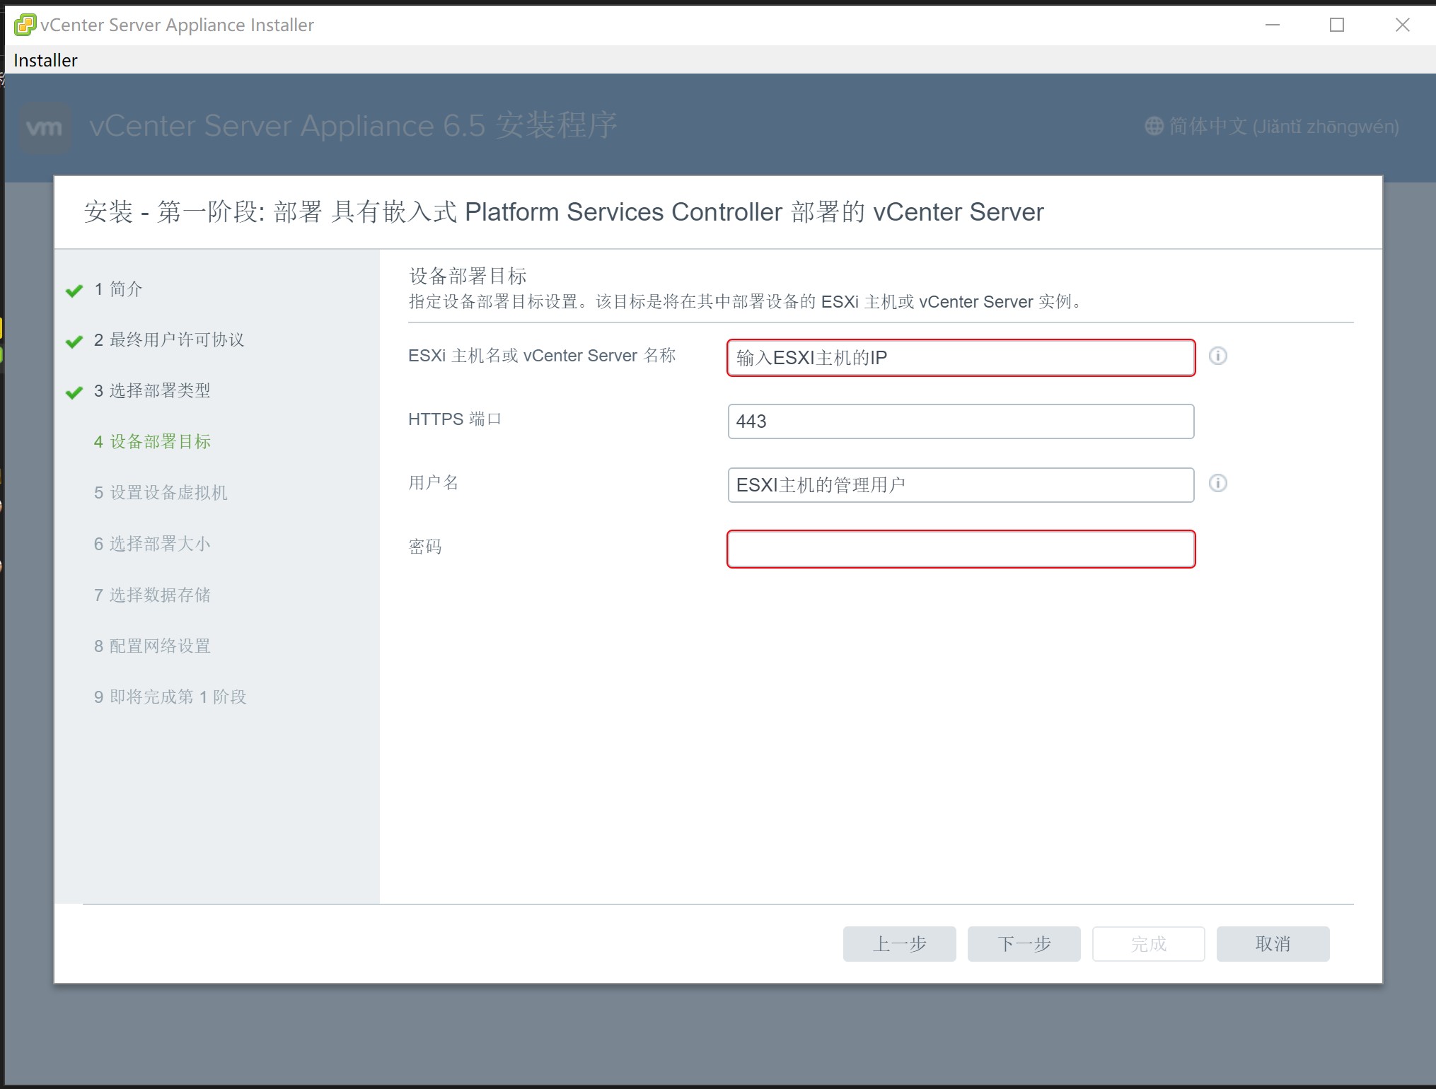The image size is (1436, 1089).
Task: Click the 取消 button
Action: tap(1273, 944)
